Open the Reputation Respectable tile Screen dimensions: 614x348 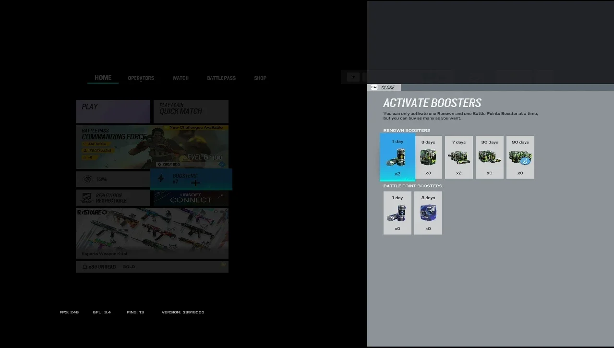coord(113,198)
